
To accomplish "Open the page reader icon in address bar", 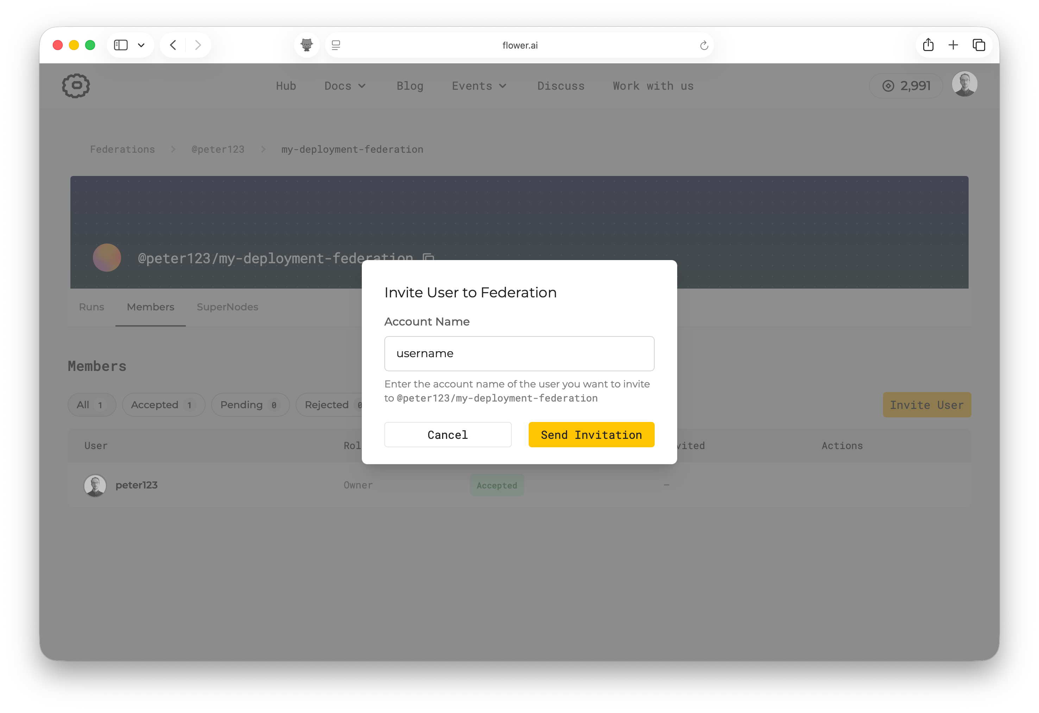I will [336, 45].
